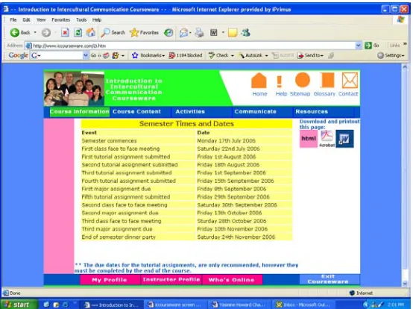This screenshot has width=413, height=309.
Task: Select the Course Information tab
Action: click(80, 111)
